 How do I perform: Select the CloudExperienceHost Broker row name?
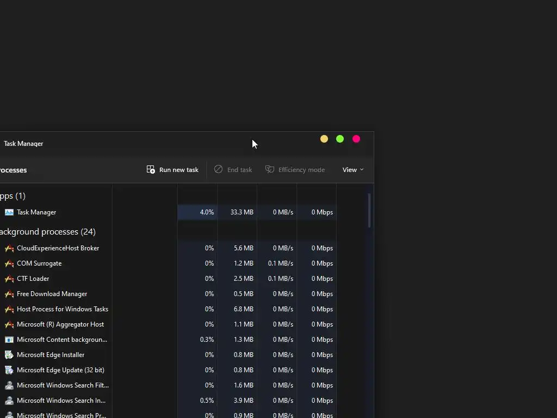tap(58, 248)
